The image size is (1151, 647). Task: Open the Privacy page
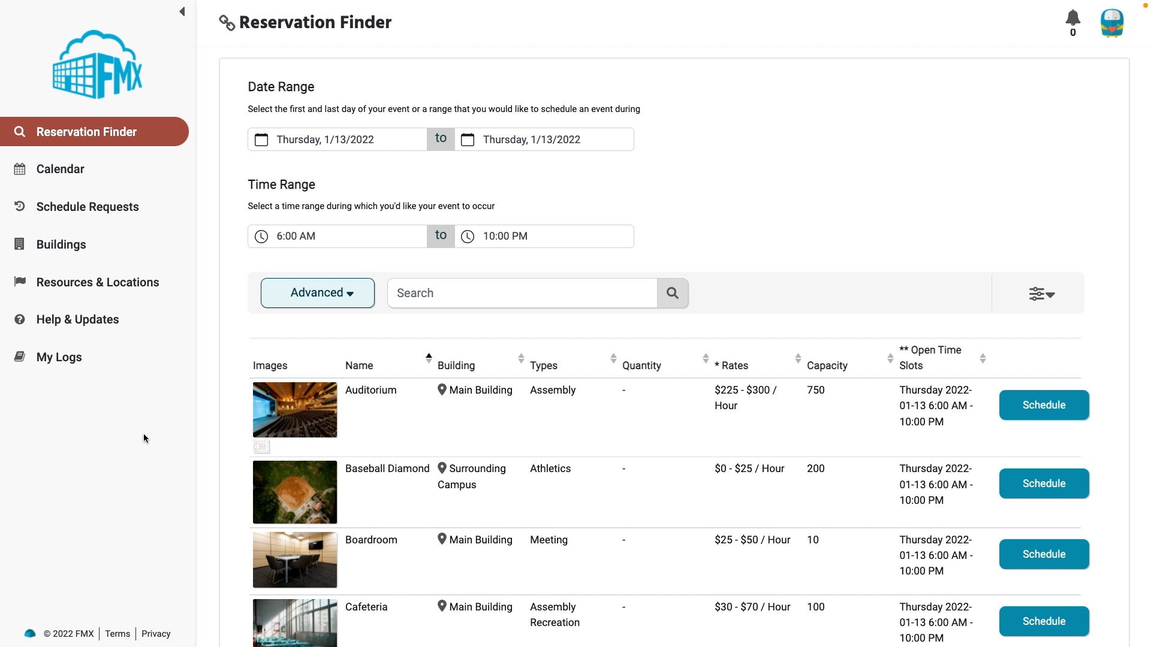[x=156, y=633]
